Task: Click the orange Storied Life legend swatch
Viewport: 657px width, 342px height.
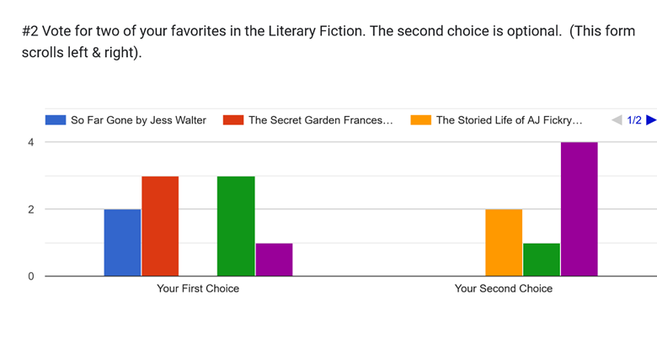Action: click(x=420, y=120)
